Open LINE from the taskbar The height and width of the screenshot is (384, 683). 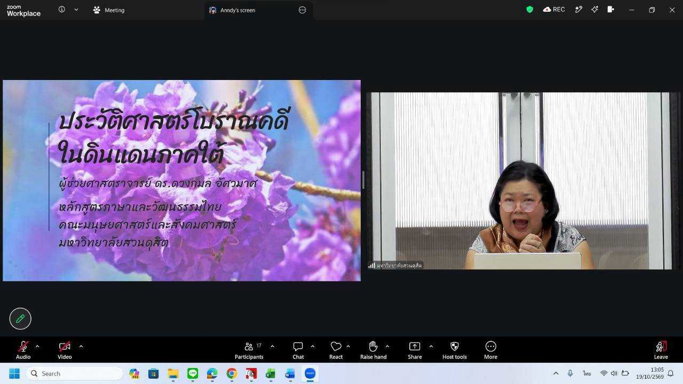coord(193,373)
